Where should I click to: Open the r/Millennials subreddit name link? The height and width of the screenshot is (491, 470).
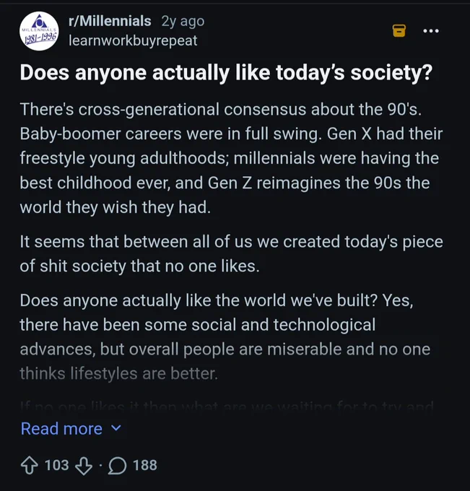(x=110, y=21)
